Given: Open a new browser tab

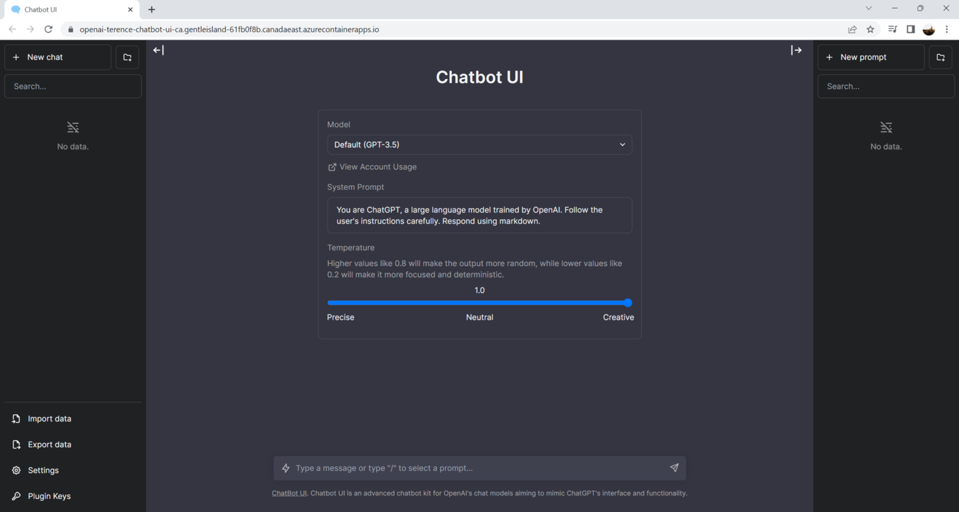Looking at the screenshot, I should coord(152,9).
